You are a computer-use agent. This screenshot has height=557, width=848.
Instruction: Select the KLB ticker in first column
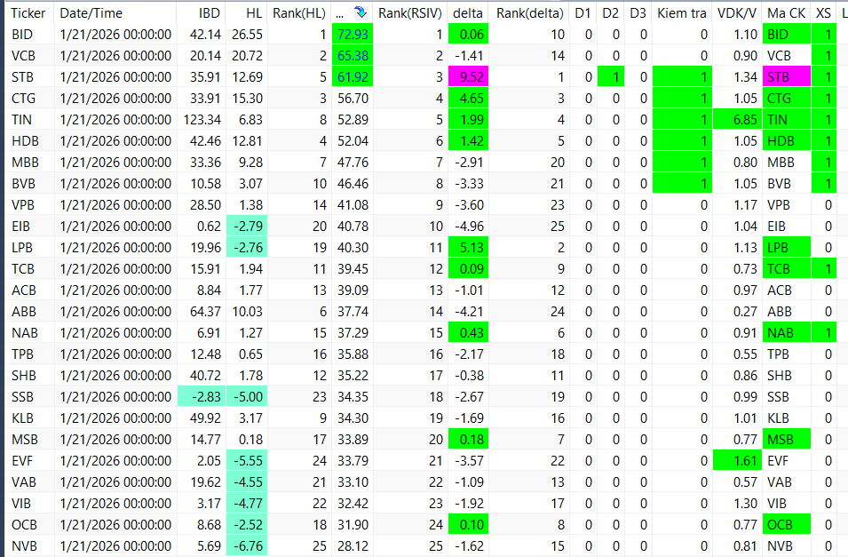pyautogui.click(x=22, y=418)
